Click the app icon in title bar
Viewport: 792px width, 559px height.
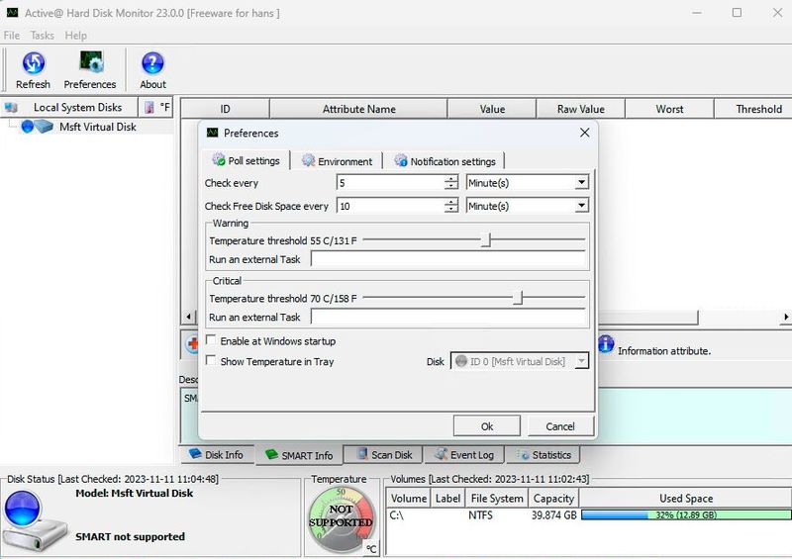(x=12, y=13)
